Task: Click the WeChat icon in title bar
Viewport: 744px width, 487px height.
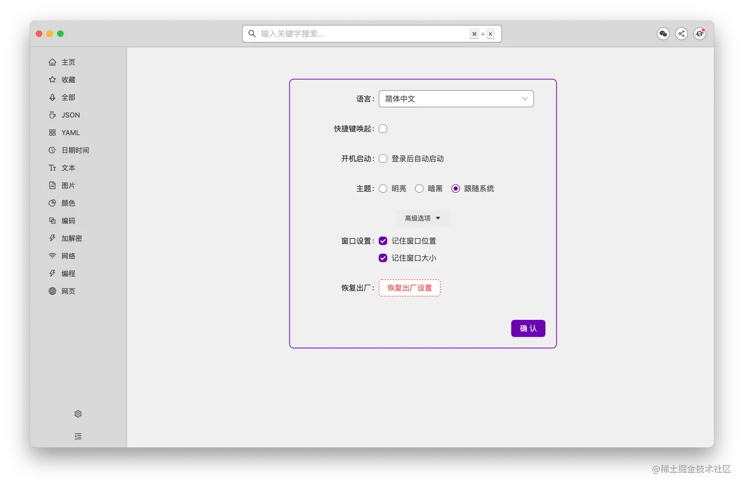Action: click(x=663, y=33)
